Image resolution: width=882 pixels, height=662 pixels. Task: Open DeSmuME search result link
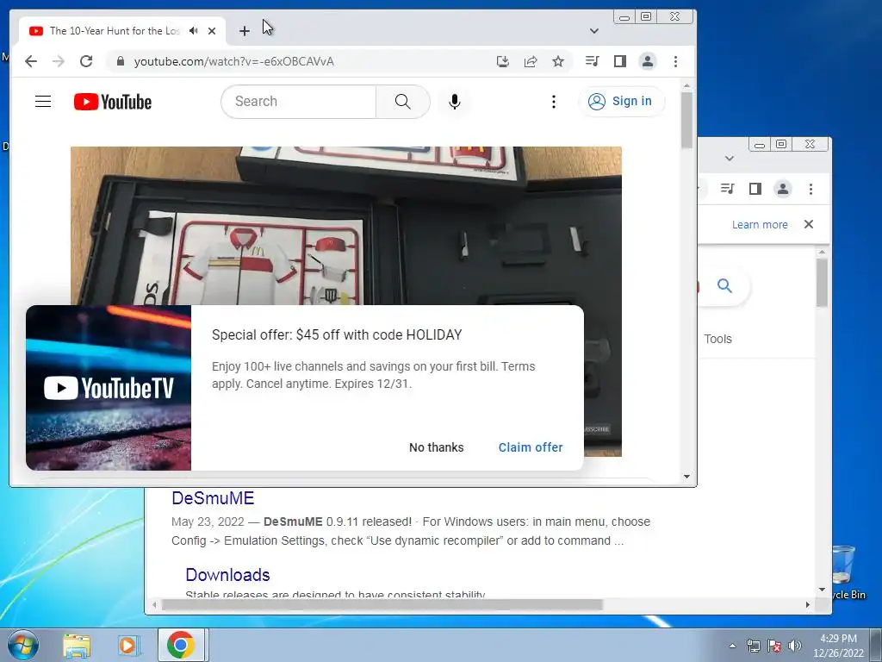(213, 498)
